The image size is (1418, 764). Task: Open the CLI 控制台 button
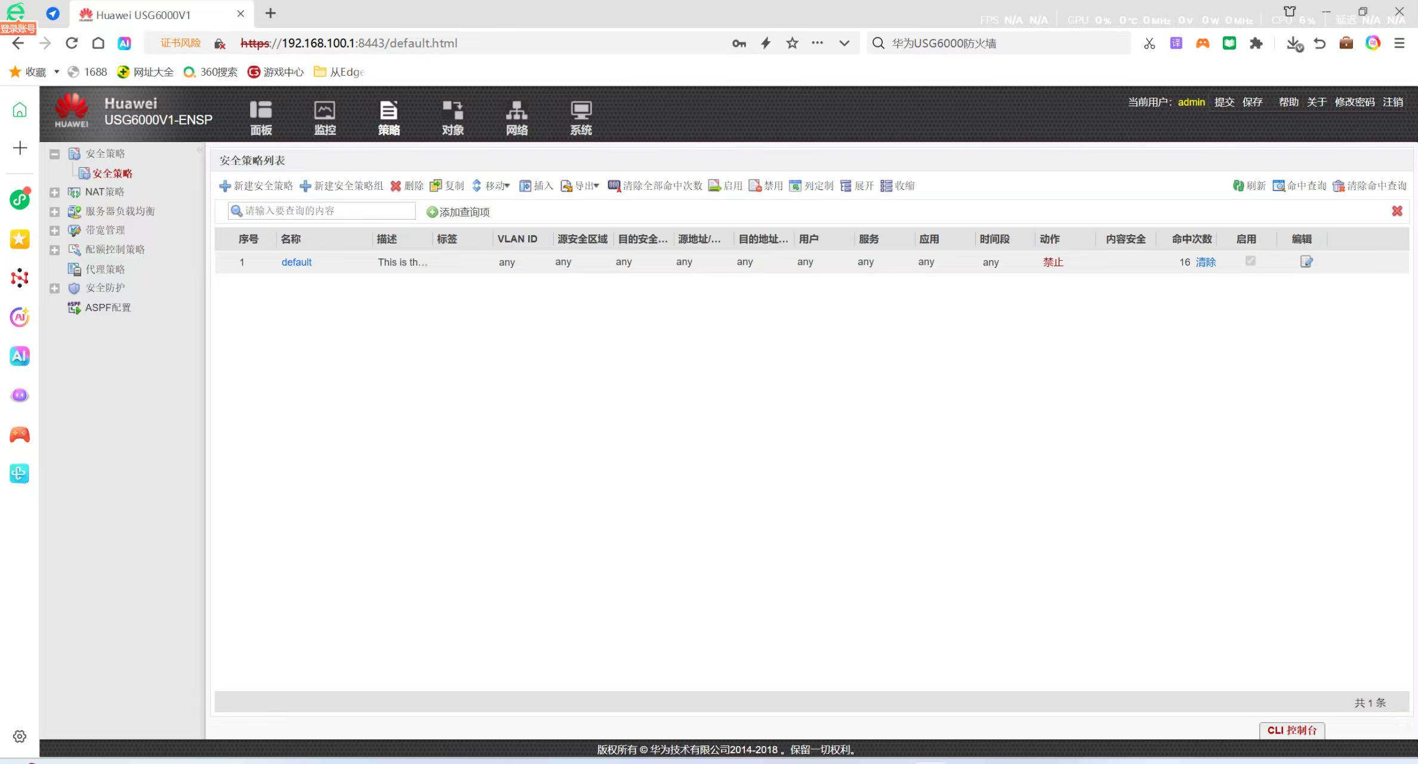click(1291, 730)
